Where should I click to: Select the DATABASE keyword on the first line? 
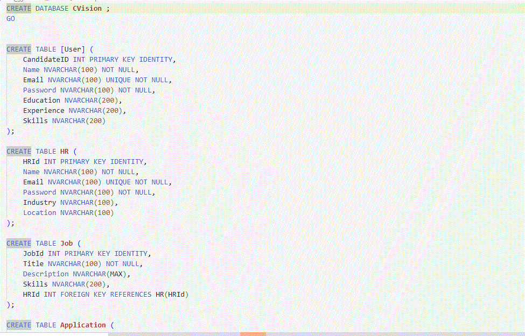coord(52,9)
